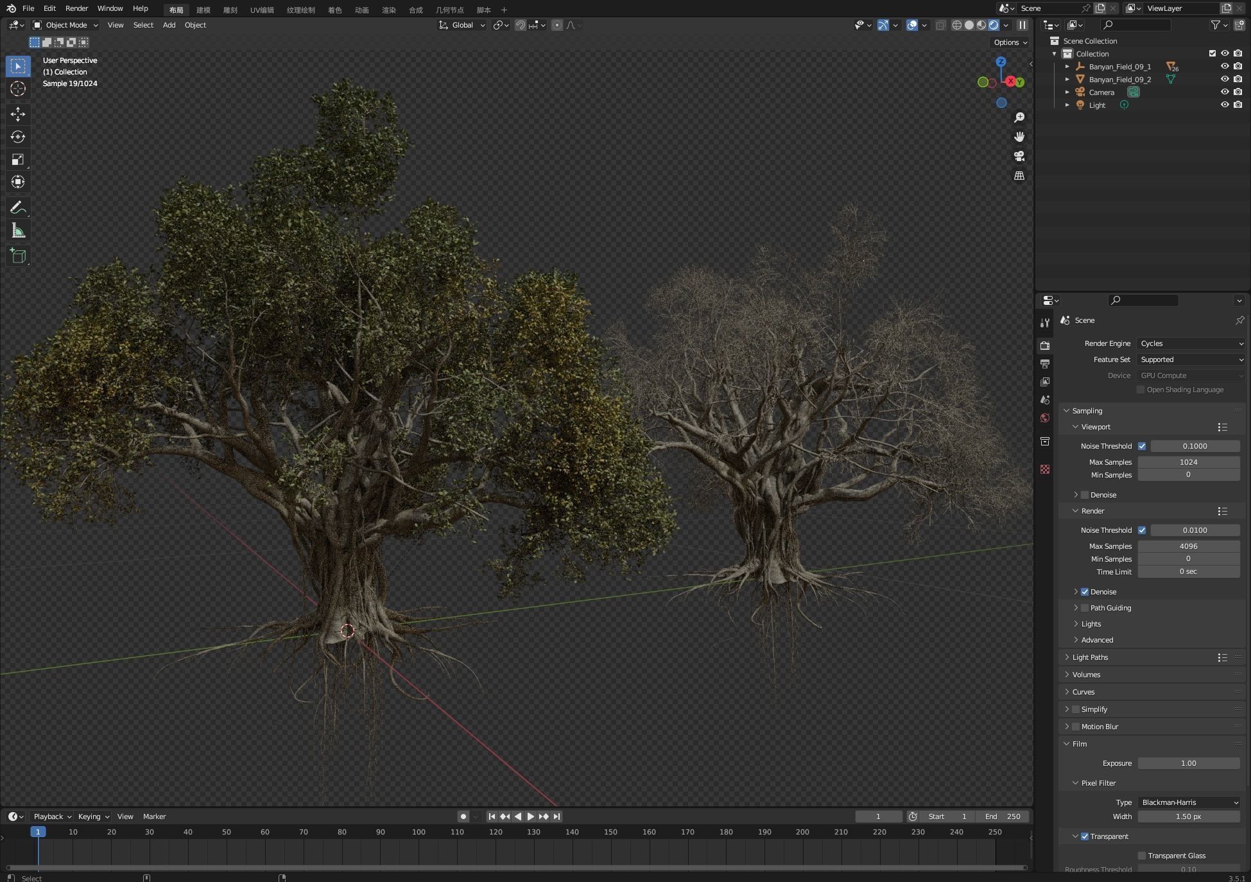Open the Scene properties tab
Viewport: 1251px width, 882px height.
click(x=1045, y=400)
